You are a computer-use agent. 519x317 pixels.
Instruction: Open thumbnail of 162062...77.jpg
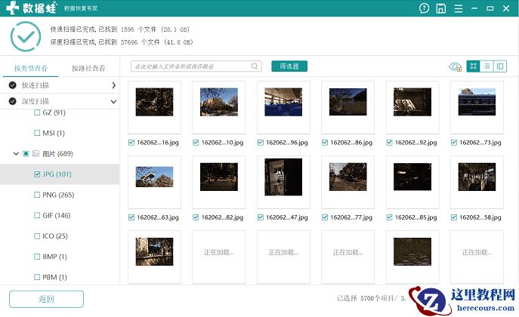(348, 177)
